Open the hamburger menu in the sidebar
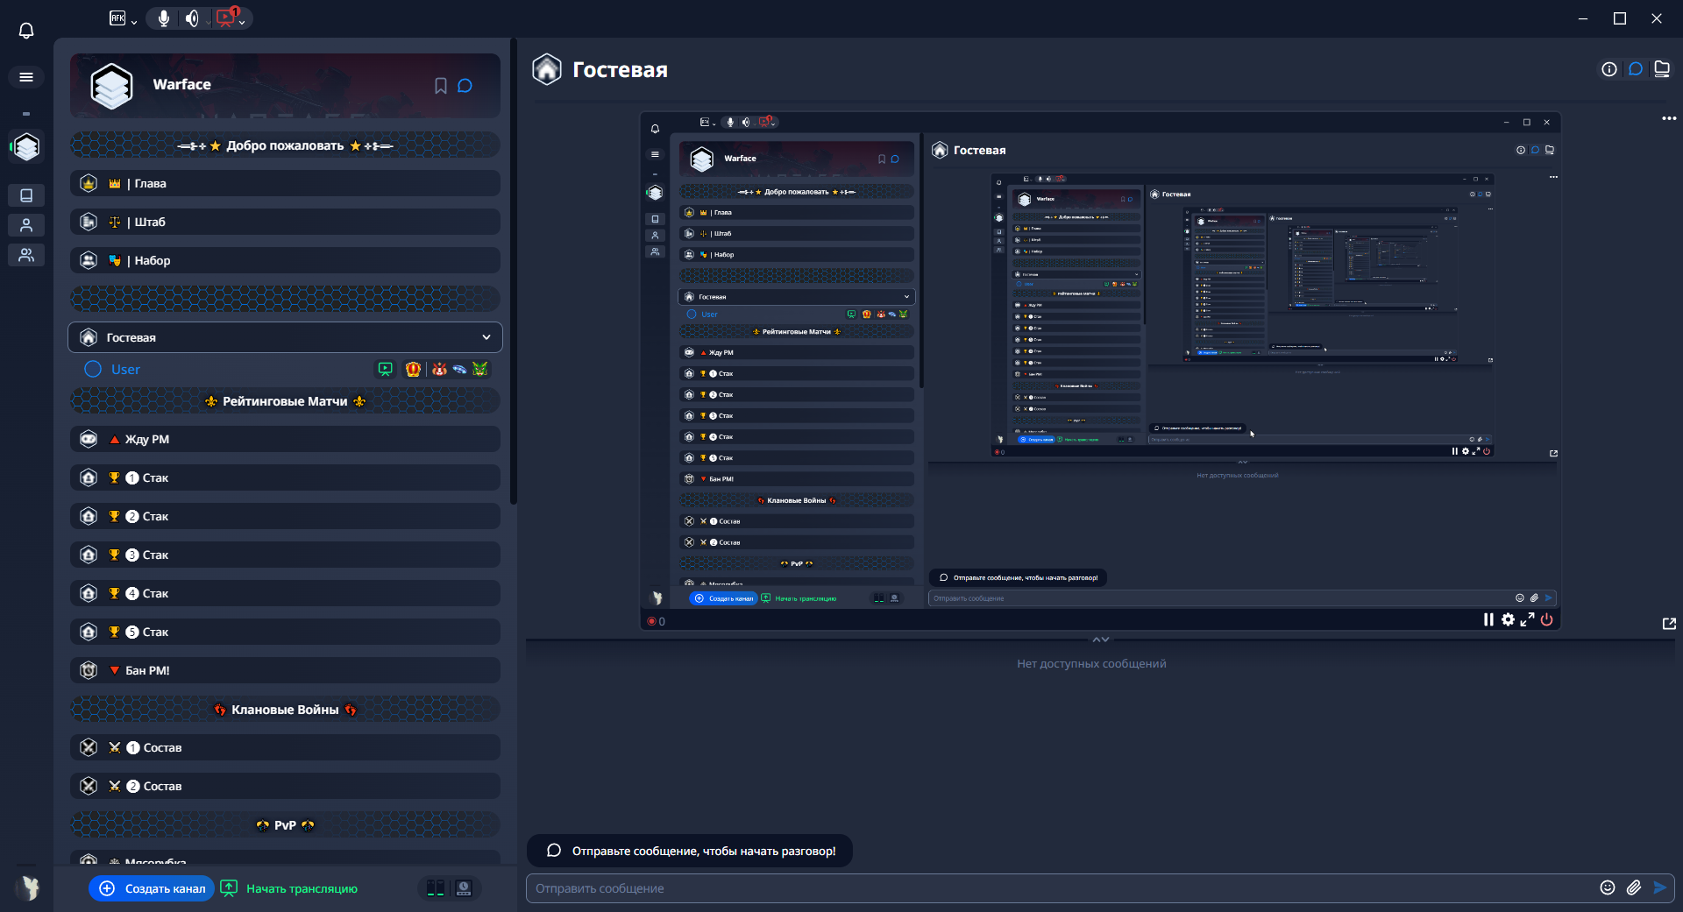The image size is (1683, 912). click(x=26, y=77)
